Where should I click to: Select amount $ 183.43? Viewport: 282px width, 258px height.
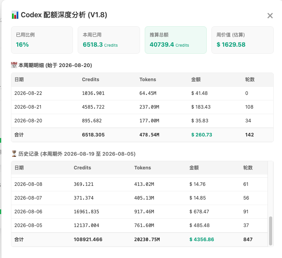coord(201,107)
